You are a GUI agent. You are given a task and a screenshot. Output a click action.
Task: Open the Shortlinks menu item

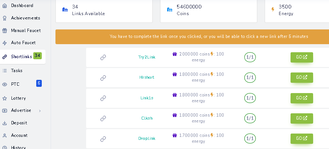click(21, 57)
